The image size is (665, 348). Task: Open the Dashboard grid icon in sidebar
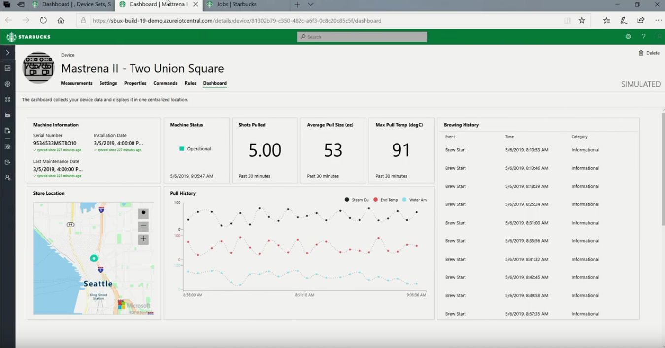click(7, 68)
